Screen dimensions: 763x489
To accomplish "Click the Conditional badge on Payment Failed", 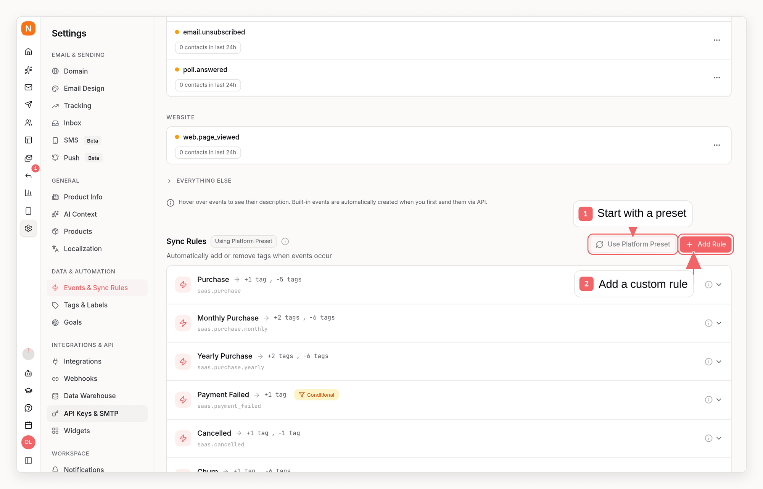I will click(x=316, y=395).
